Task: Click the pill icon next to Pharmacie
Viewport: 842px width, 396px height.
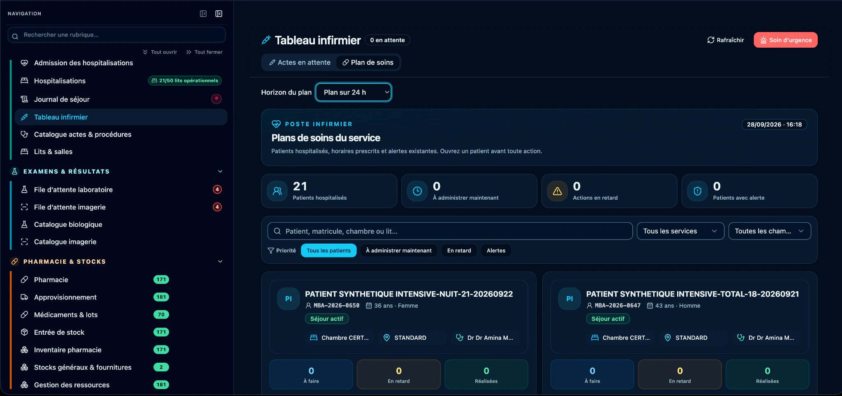Action: (x=25, y=279)
